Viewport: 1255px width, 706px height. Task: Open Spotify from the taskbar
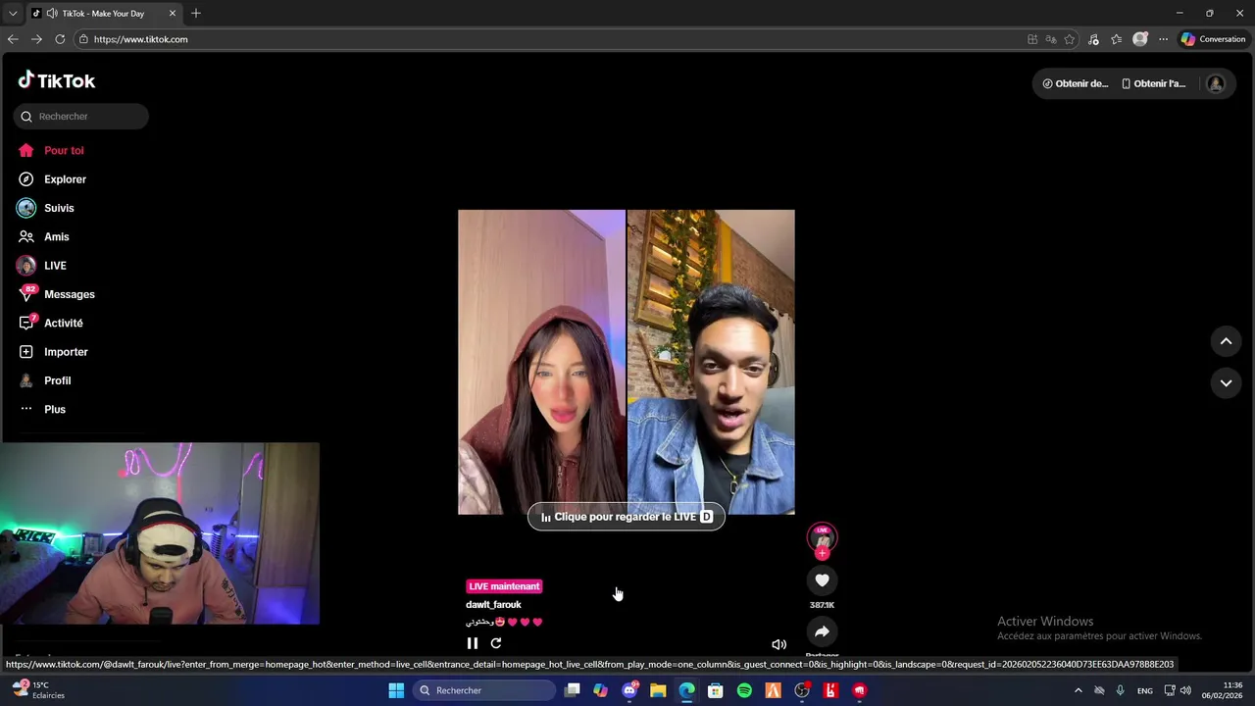point(744,690)
